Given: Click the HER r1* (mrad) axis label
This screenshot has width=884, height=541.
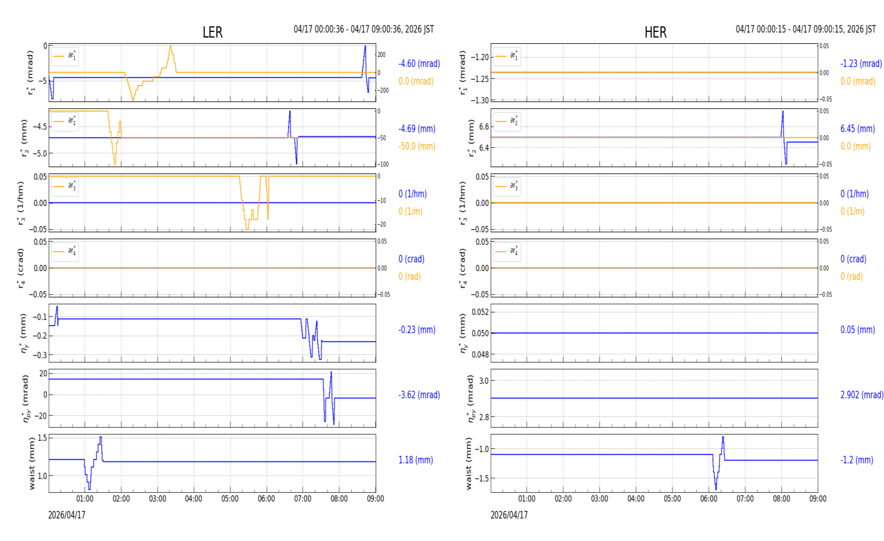Looking at the screenshot, I should [464, 73].
